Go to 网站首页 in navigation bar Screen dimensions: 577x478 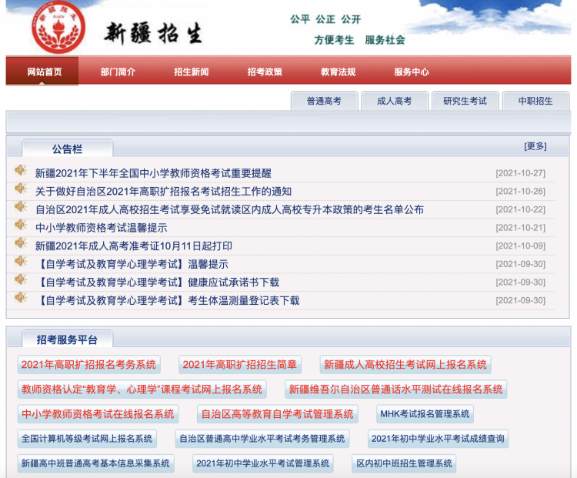pos(44,72)
